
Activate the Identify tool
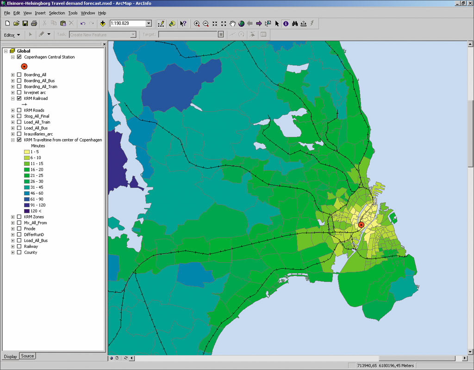(286, 24)
